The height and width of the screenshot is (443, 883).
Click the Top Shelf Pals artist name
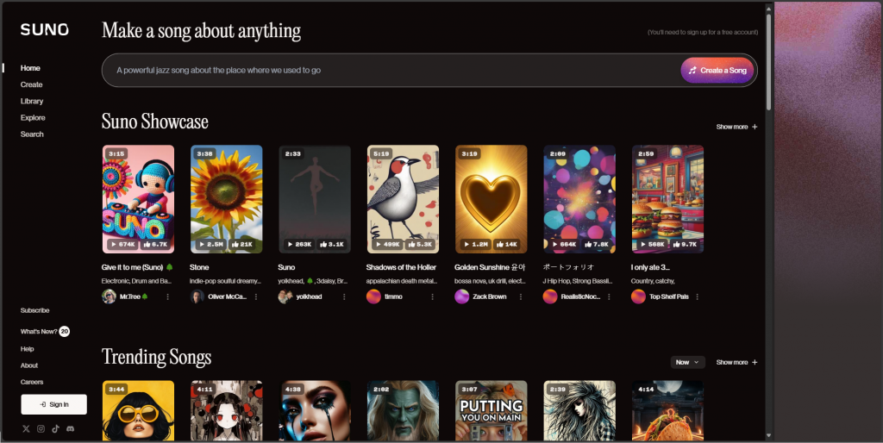(x=669, y=296)
